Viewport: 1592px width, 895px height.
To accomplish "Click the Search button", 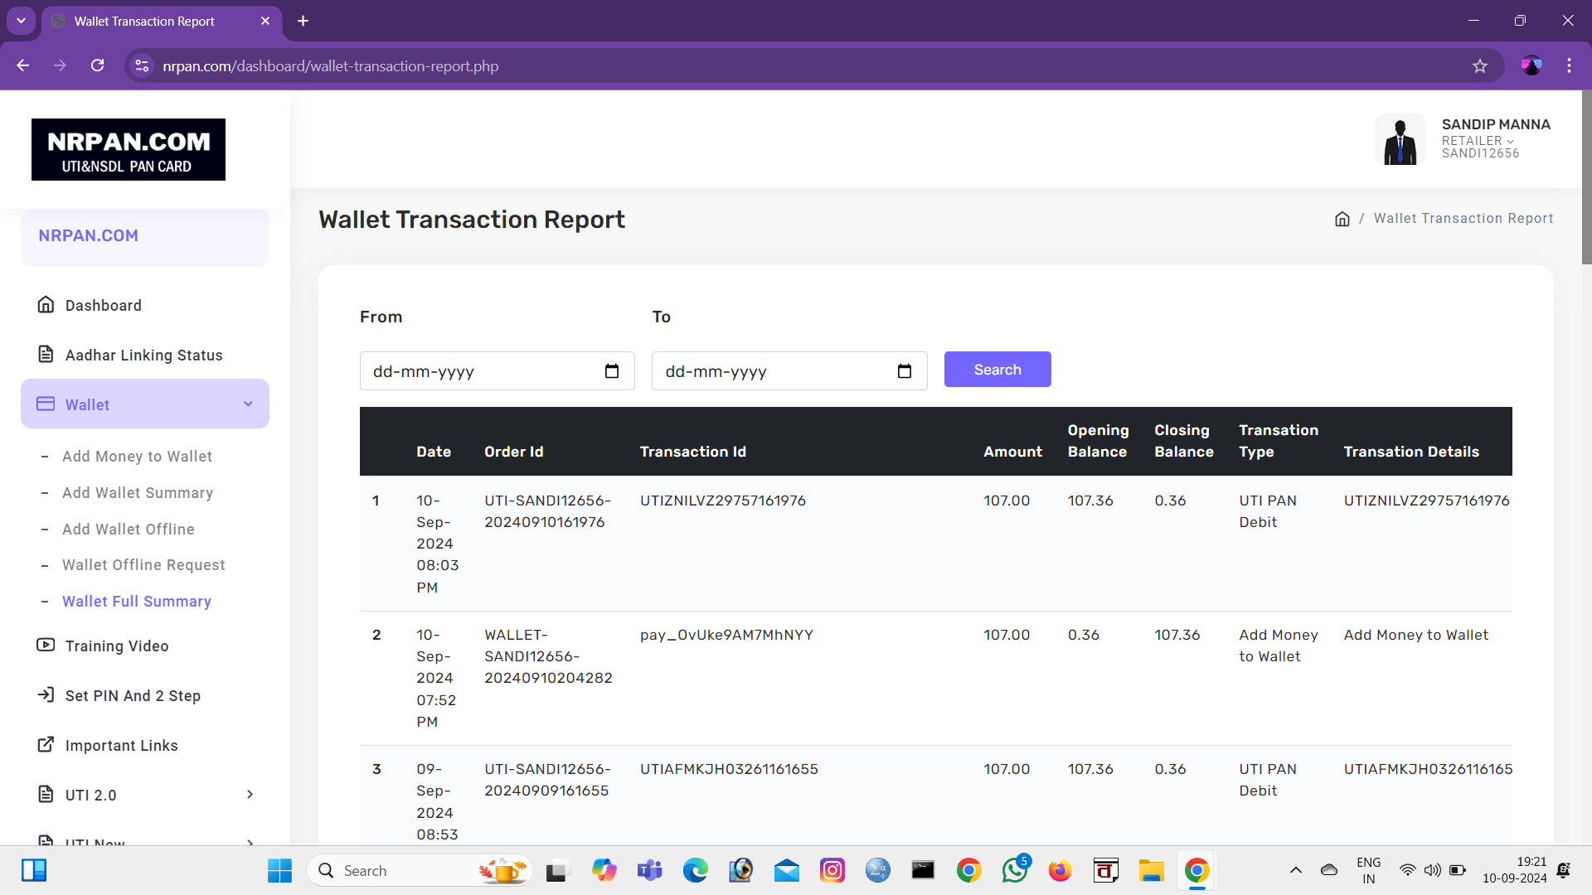I will click(x=997, y=370).
